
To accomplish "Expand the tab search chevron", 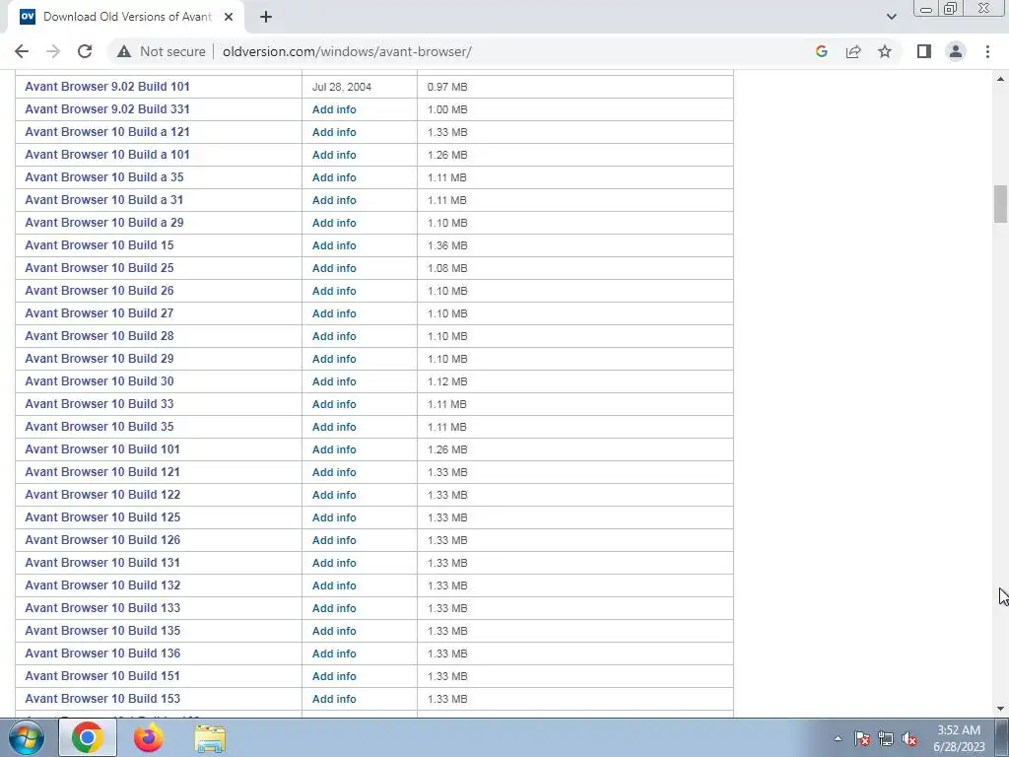I will [891, 17].
